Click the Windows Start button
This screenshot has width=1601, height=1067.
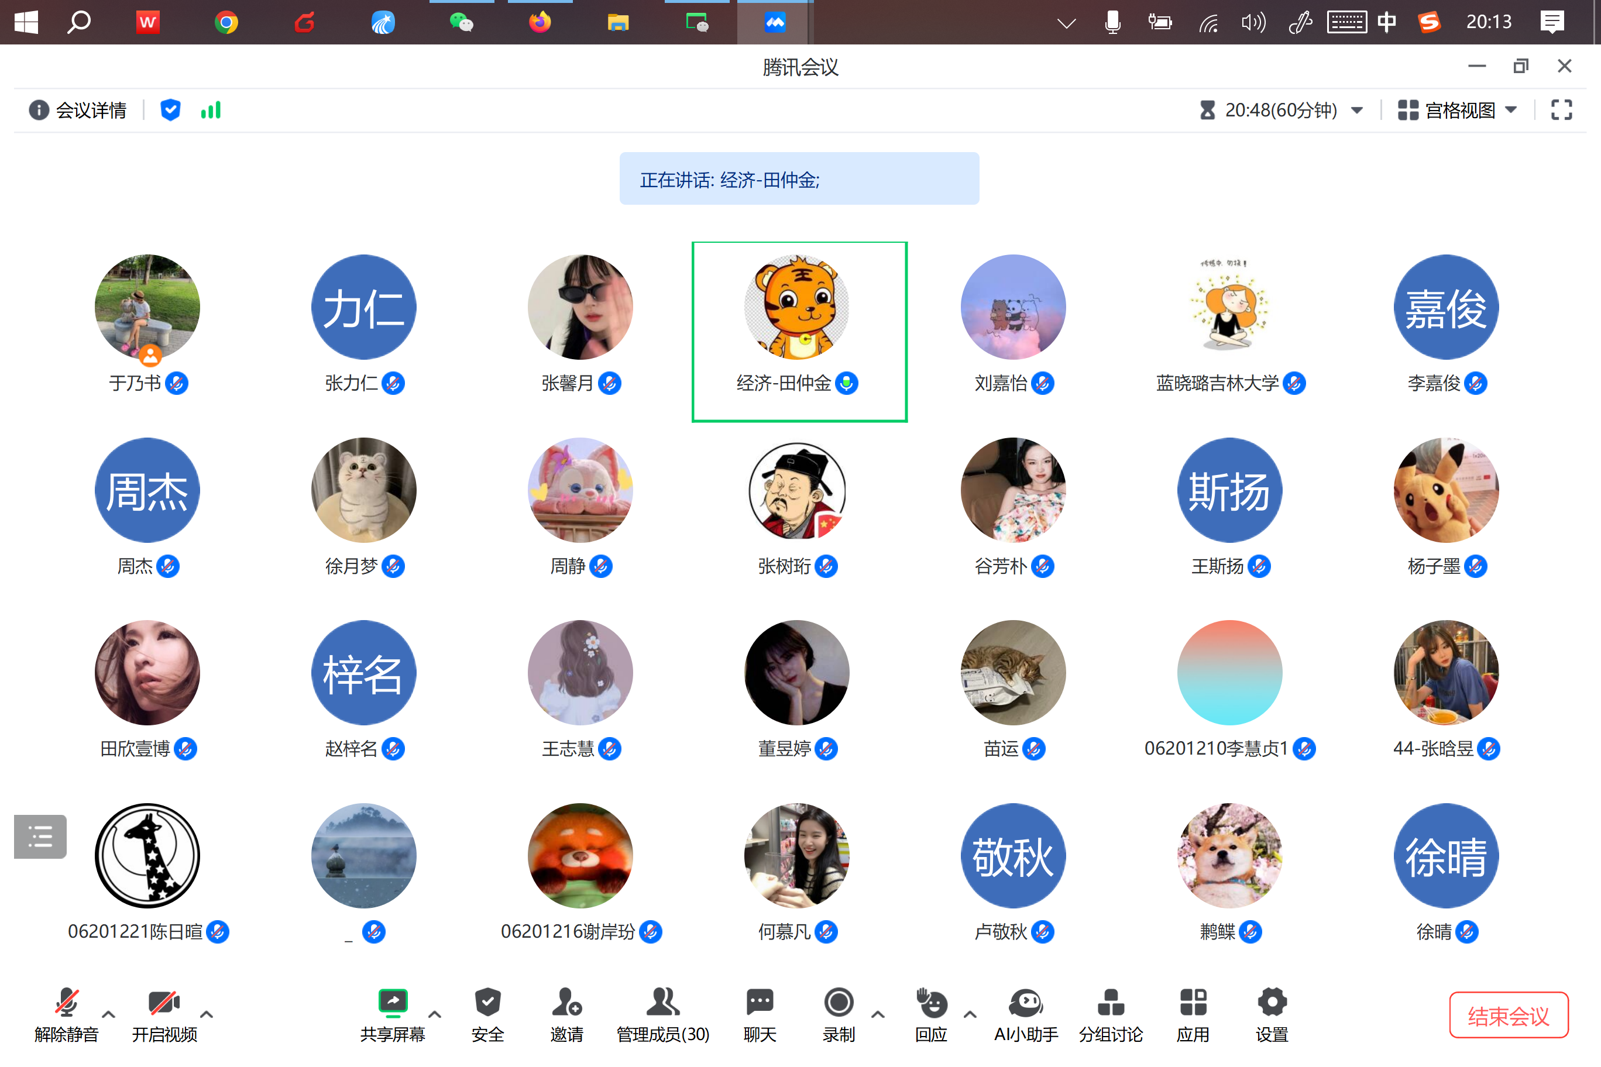click(x=26, y=22)
